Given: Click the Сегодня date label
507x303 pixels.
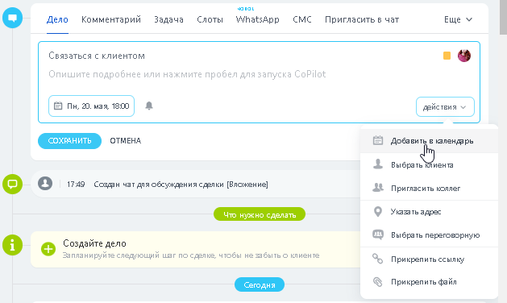Looking at the screenshot, I should pyautogui.click(x=260, y=285).
